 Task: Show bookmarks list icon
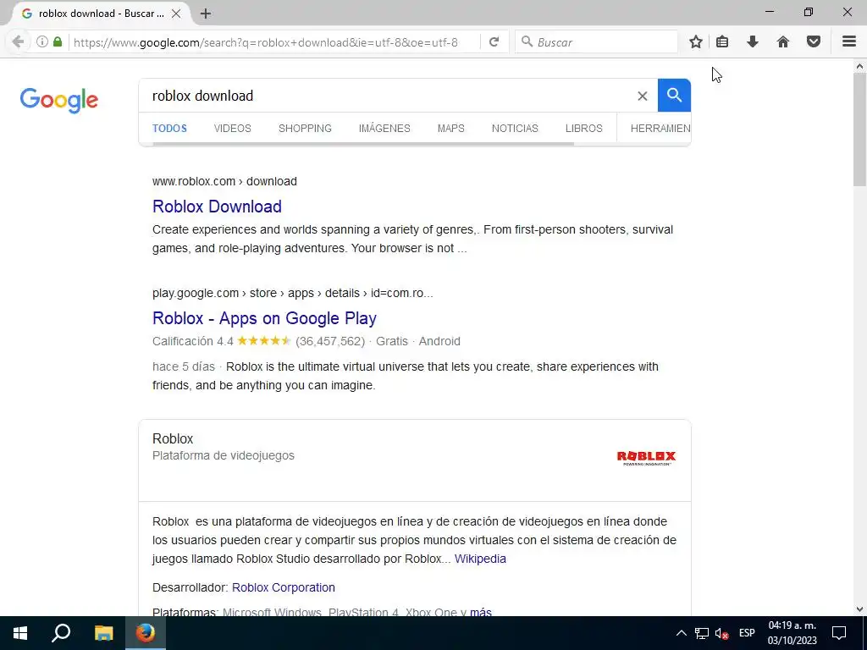tap(722, 42)
